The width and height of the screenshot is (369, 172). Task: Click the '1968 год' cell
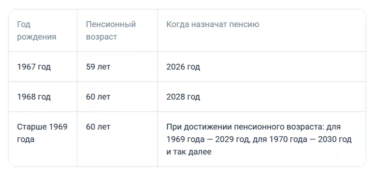(34, 97)
